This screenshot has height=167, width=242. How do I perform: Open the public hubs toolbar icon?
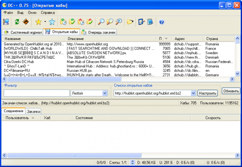pos(6,22)
